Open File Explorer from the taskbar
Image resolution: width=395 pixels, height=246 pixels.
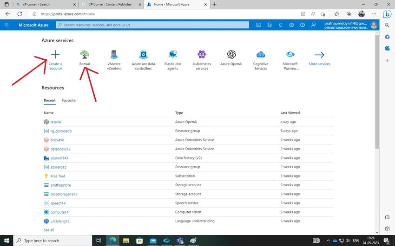[x=126, y=240]
